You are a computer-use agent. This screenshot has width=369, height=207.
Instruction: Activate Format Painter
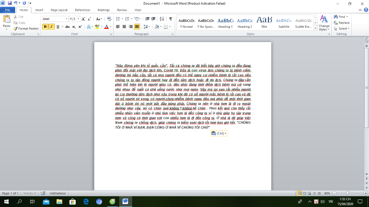pyautogui.click(x=26, y=28)
